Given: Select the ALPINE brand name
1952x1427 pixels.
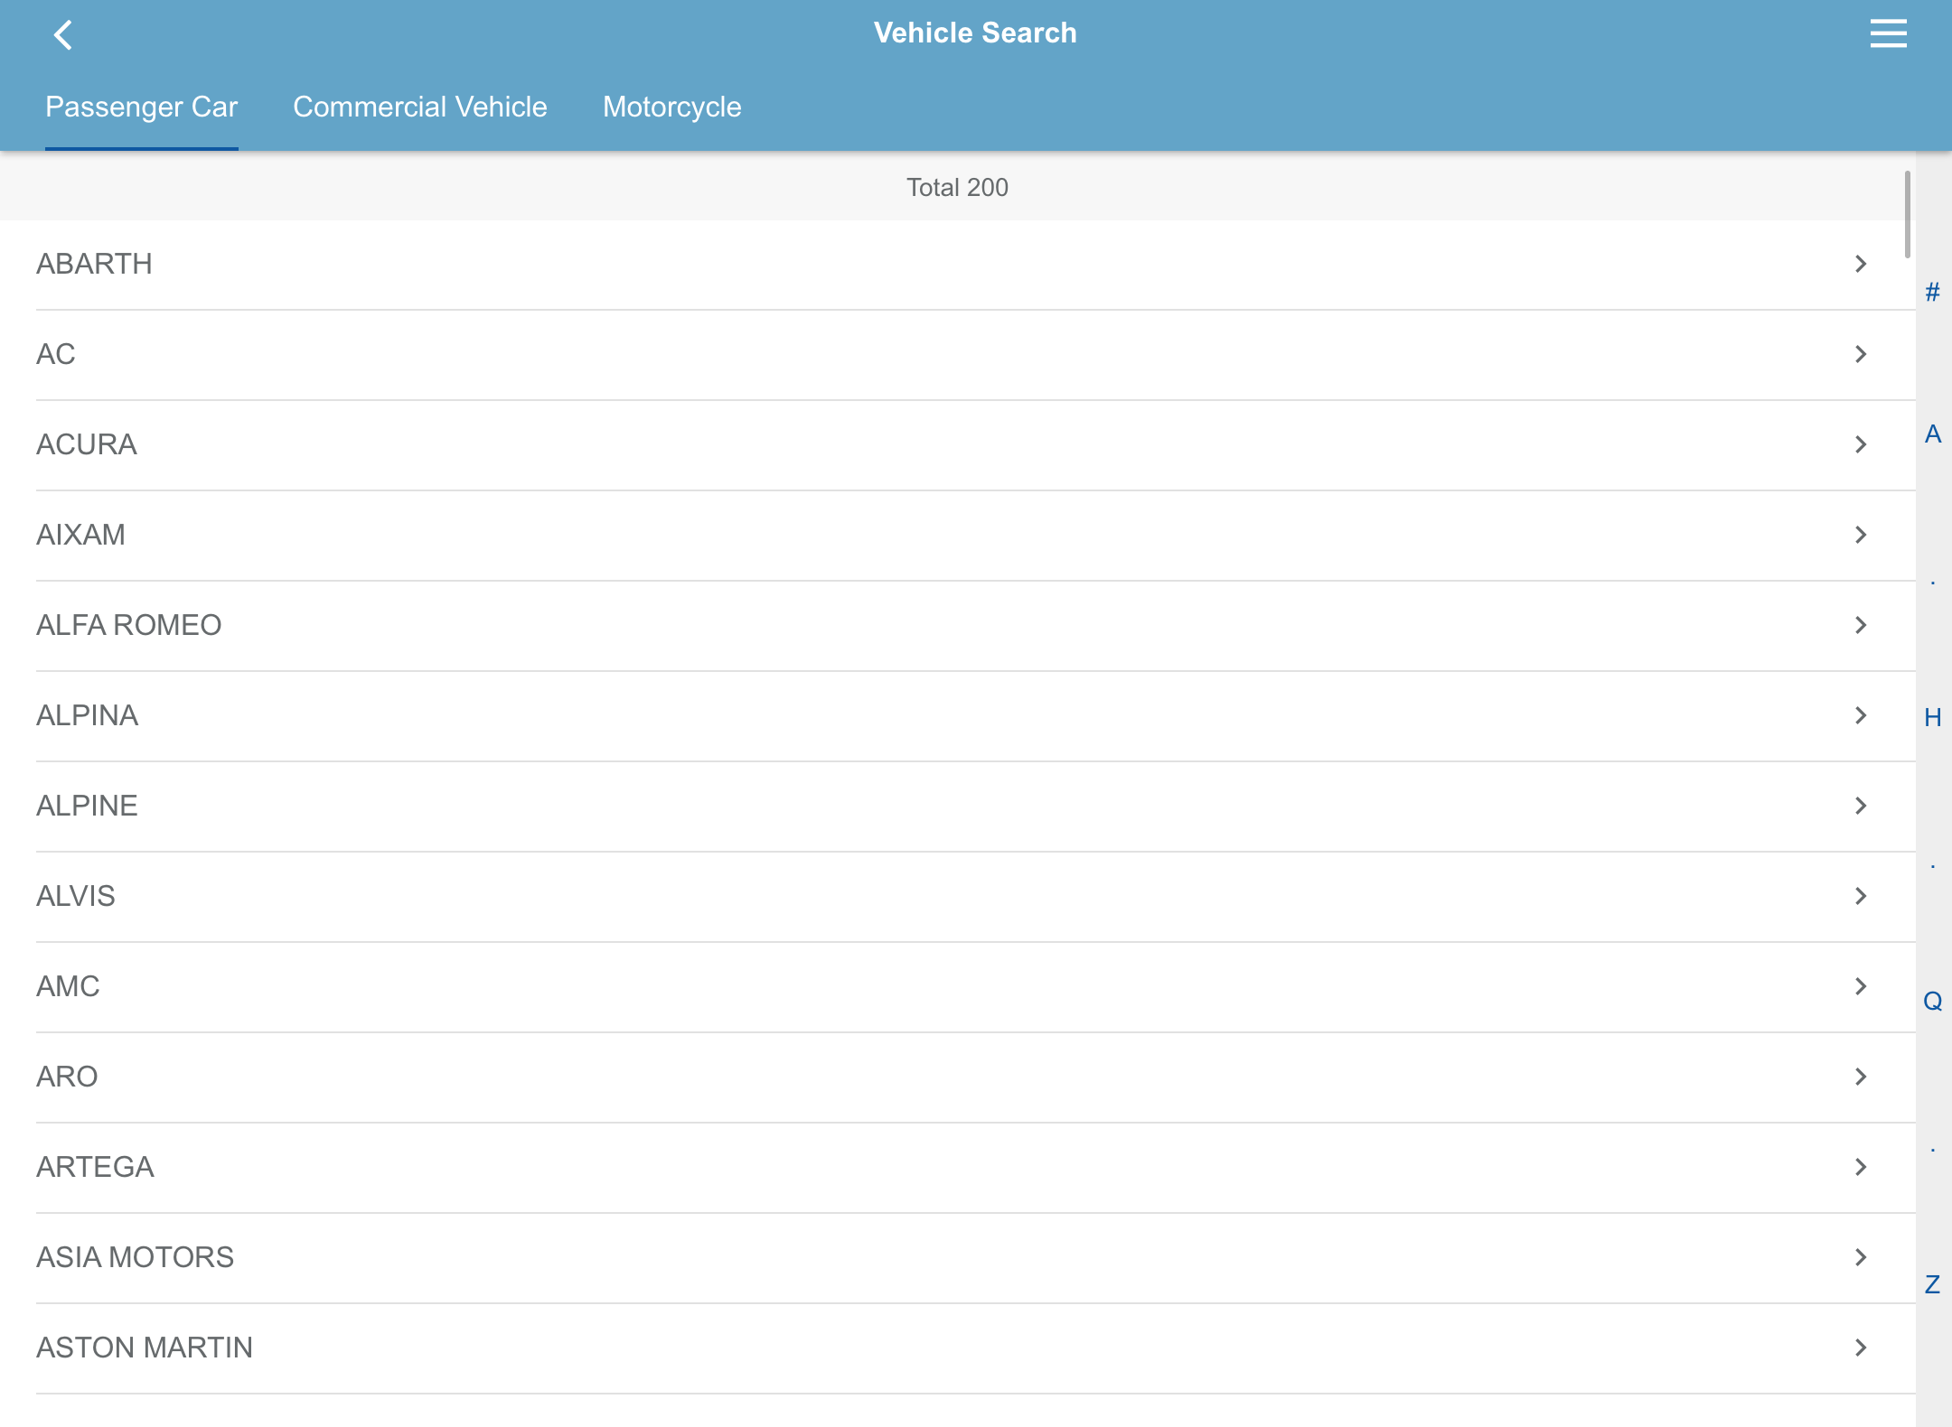Looking at the screenshot, I should click(x=88, y=806).
